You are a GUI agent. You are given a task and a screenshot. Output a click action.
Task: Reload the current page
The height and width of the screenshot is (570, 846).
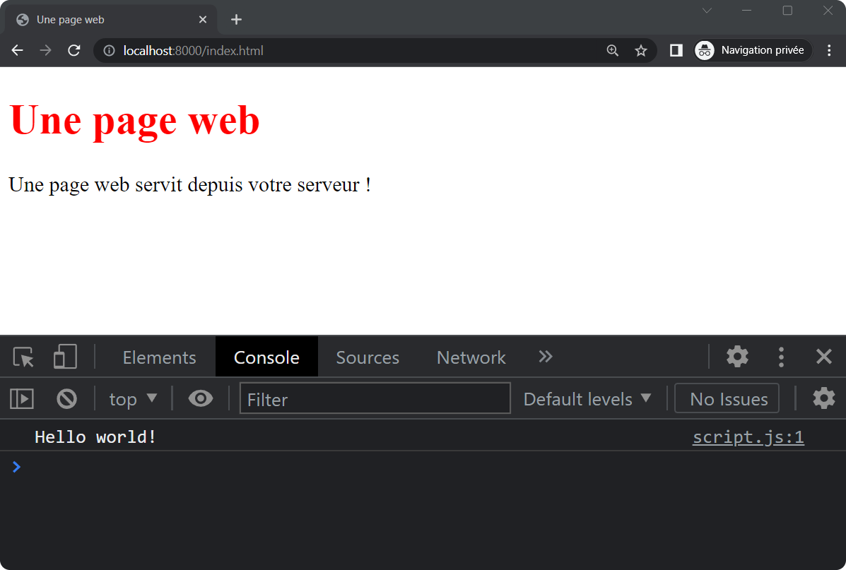tap(74, 51)
